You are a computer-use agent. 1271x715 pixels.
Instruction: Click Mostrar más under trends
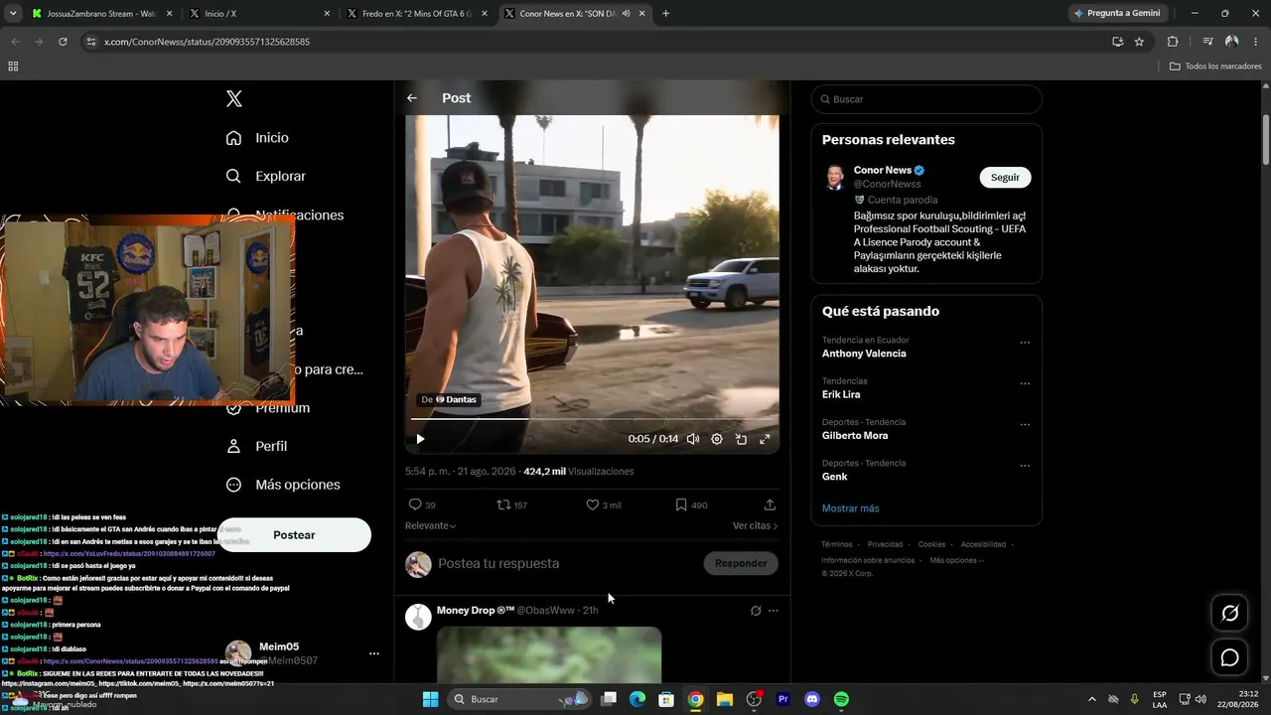tap(851, 508)
